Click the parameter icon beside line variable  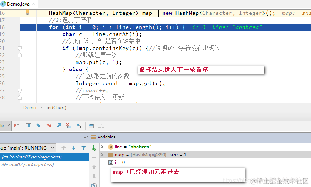[x=110, y=147]
